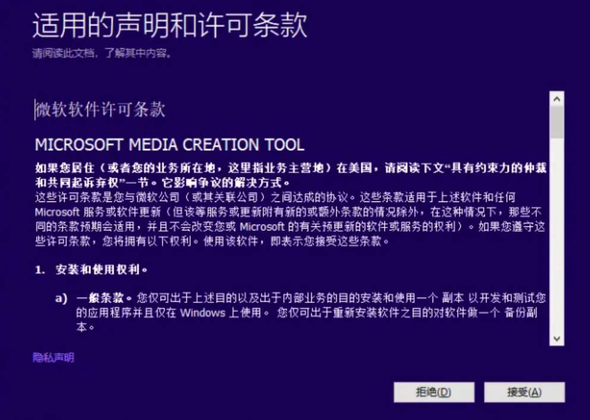Viewport: 590px width, 420px height.
Task: Click the paragraph starting 这些许可条款是您与微软公司
Action: 290,219
